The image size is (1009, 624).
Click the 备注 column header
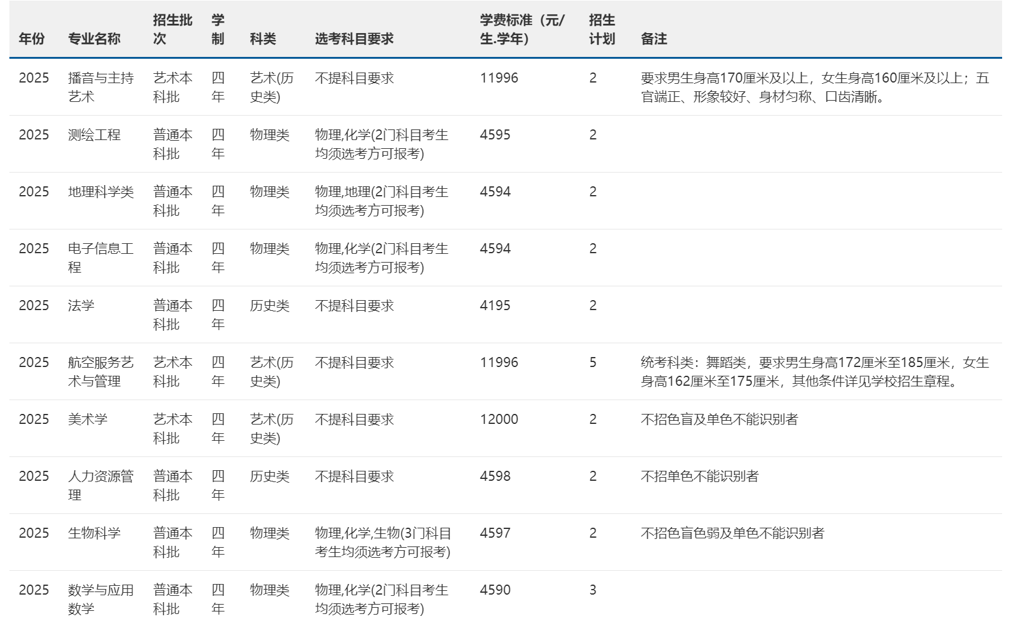coord(653,39)
